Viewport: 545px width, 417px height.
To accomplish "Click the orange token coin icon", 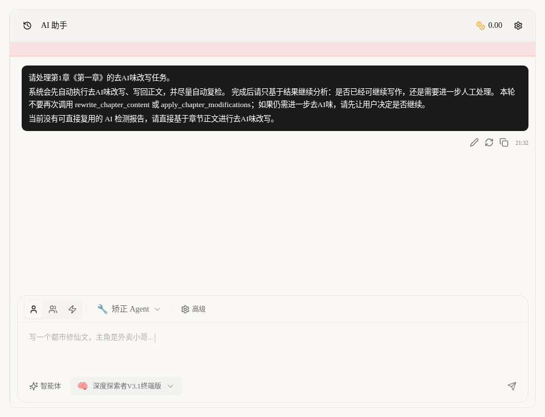I will [x=481, y=26].
